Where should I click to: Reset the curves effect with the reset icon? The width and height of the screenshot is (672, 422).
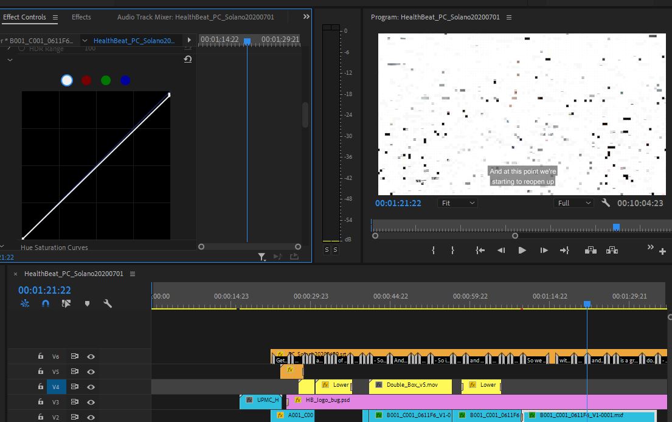tap(188, 59)
